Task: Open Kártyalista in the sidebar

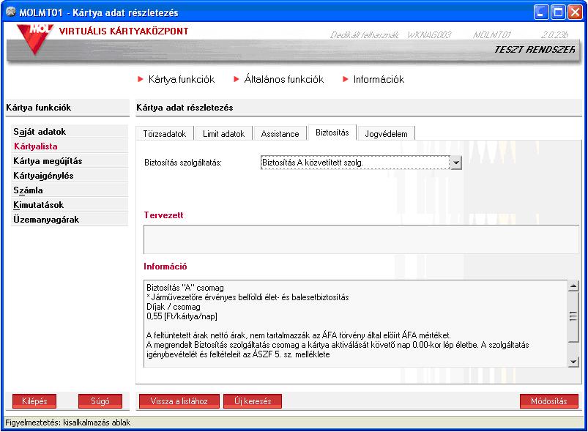Action: click(70, 146)
